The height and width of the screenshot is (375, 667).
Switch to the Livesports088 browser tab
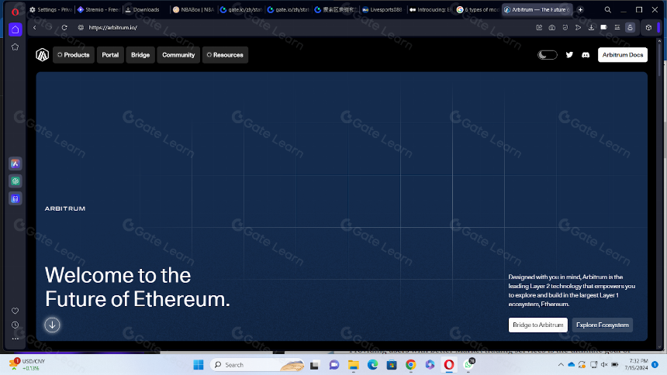click(x=382, y=10)
